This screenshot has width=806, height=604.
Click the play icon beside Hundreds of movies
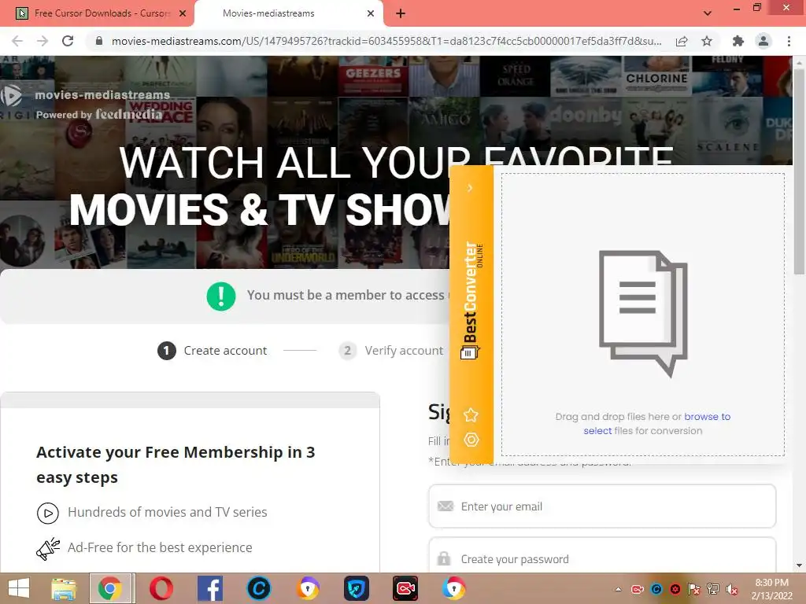pos(48,513)
